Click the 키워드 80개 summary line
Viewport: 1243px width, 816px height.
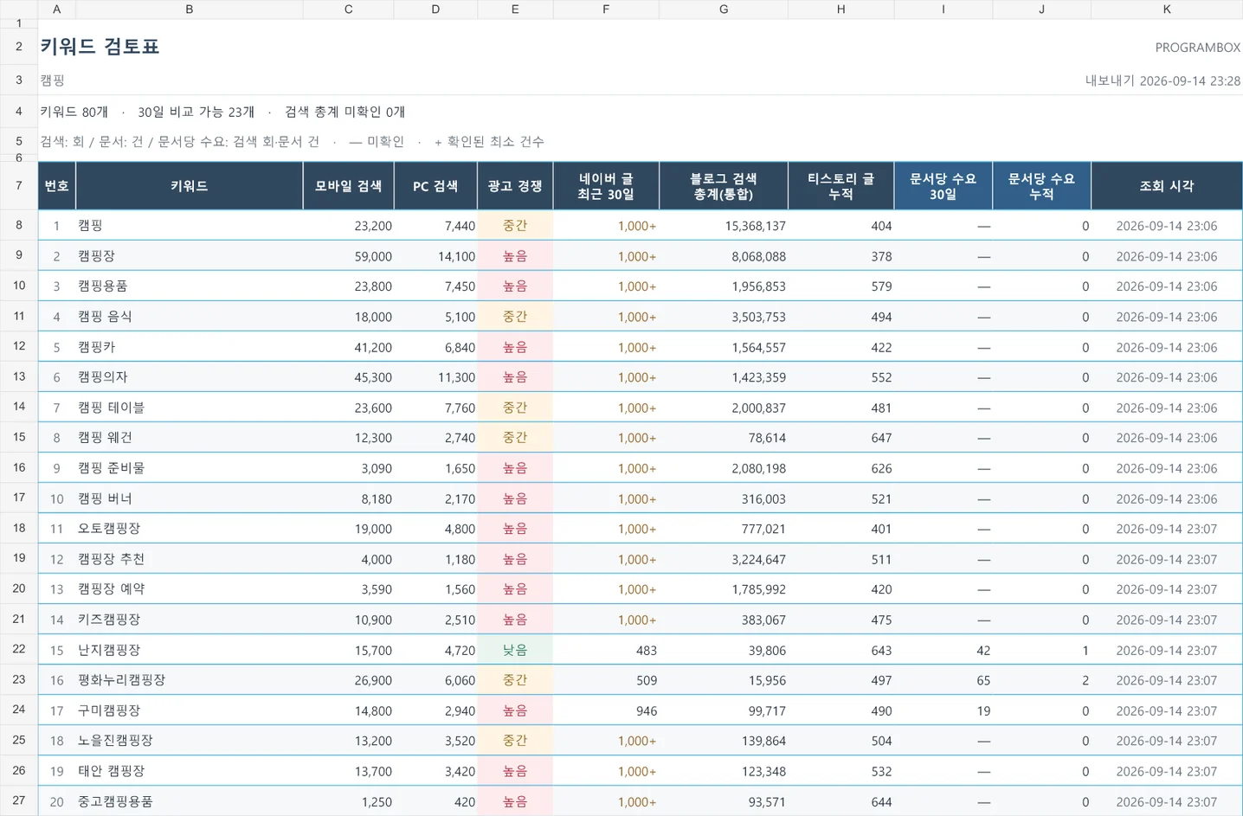(x=222, y=112)
